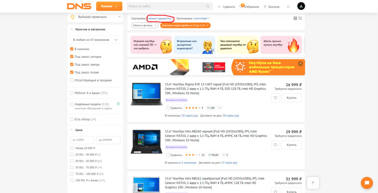Tick Сравнить checkbox for Irbis NB260
The height and width of the screenshot is (193, 378).
(x=168, y=155)
